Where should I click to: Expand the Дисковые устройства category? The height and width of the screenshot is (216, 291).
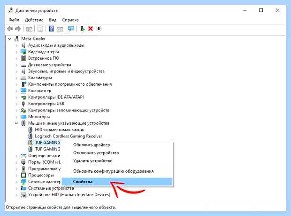click(16, 65)
